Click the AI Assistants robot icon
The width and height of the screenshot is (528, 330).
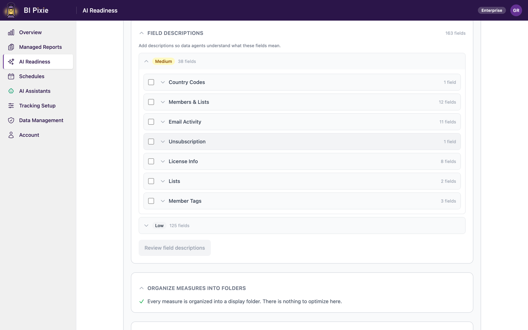click(11, 91)
